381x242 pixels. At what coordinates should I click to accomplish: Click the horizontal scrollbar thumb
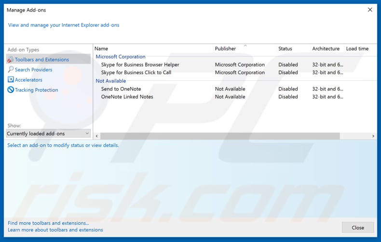220,136
